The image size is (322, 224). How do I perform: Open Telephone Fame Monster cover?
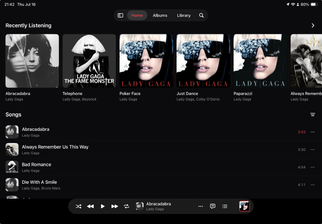pyautogui.click(x=89, y=61)
